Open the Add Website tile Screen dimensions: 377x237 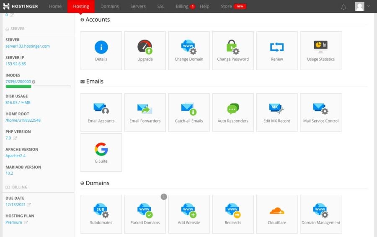point(189,214)
